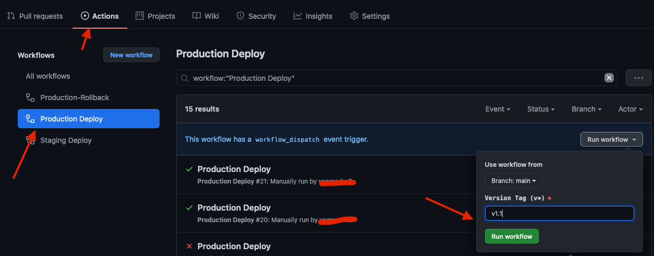Expand the Actor filter dropdown
This screenshot has height=256, width=654.
coord(630,109)
